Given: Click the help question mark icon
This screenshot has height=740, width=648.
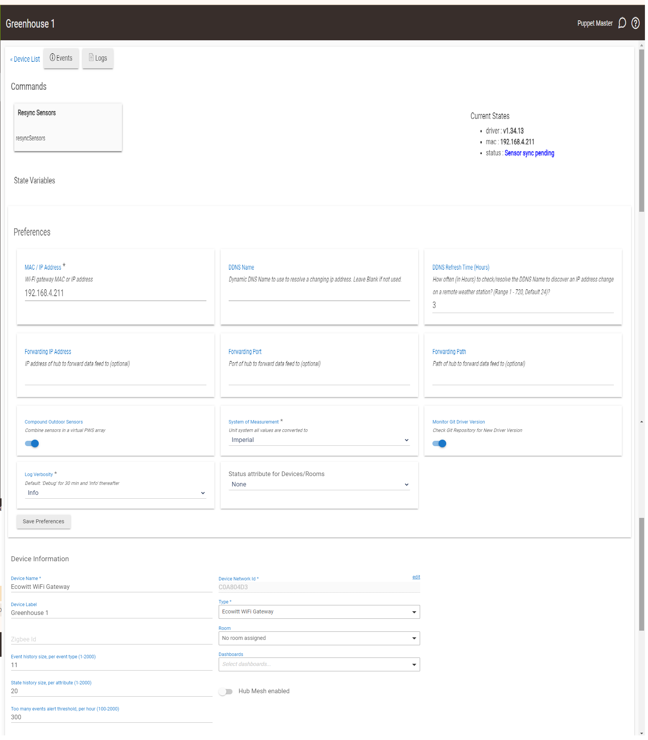Looking at the screenshot, I should pos(635,23).
